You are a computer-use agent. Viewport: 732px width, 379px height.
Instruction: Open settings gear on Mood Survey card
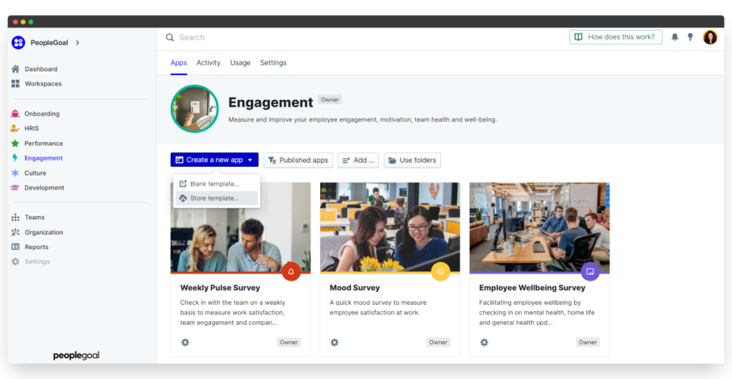tap(335, 343)
